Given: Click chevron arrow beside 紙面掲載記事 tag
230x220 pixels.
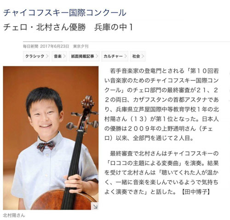Looking at the screenshot, I should tap(97, 56).
